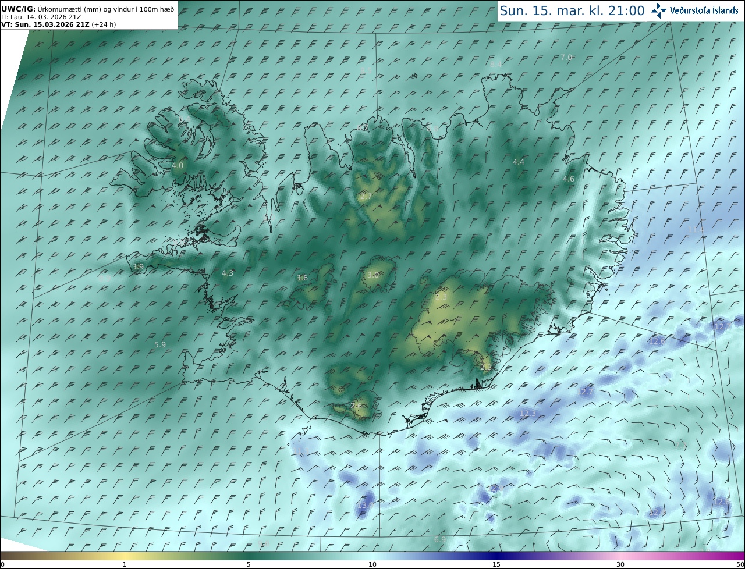Image resolution: width=745 pixels, height=569 pixels.
Task: Click the 5.9 value off the west coast
Action: coord(160,344)
